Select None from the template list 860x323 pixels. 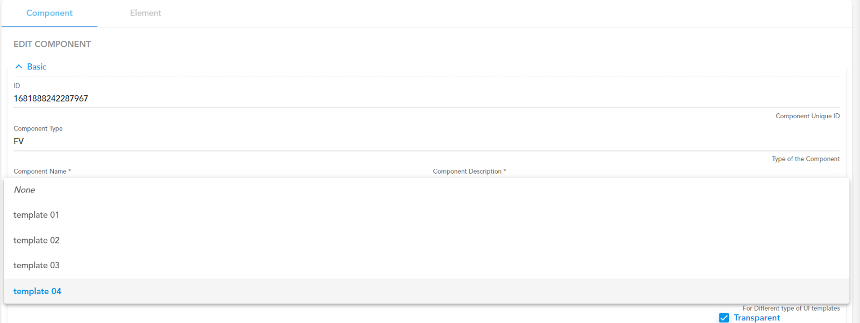25,190
